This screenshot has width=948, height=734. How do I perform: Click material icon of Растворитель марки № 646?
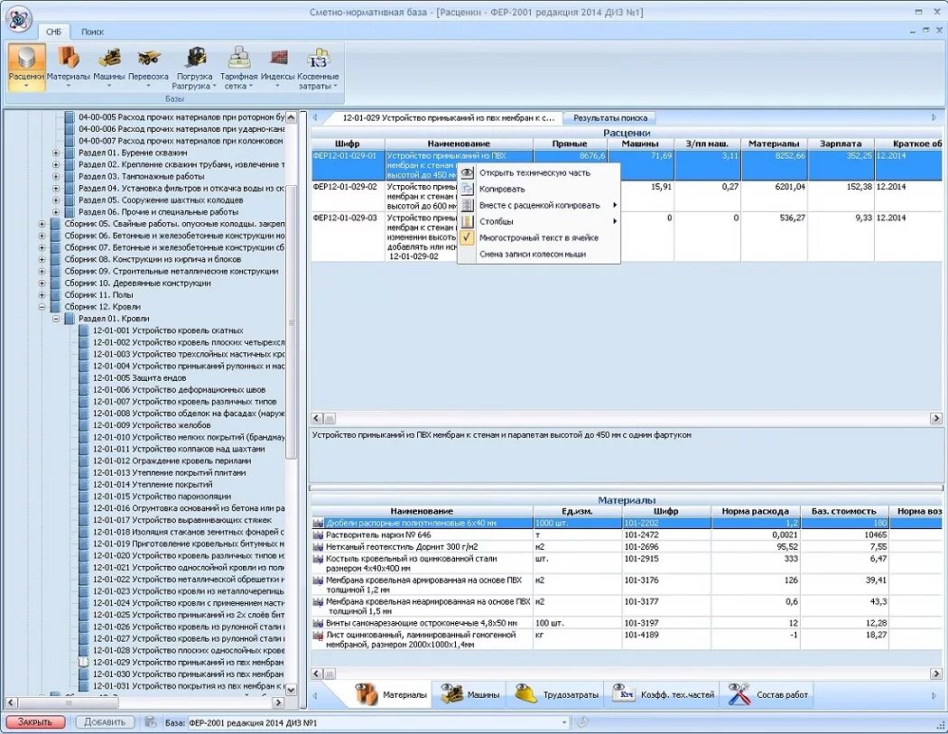pyautogui.click(x=318, y=535)
